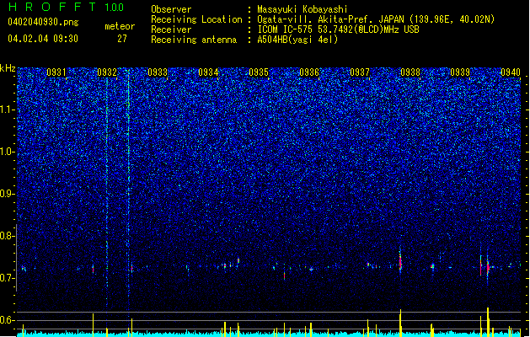Screen dimensions: 530x337
Task: Click the 0939 time axis marker
Action: click(x=460, y=72)
